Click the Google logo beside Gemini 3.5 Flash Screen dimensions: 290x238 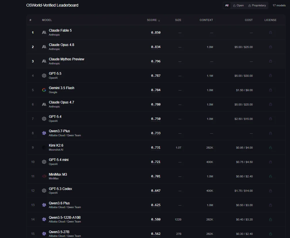44,90
